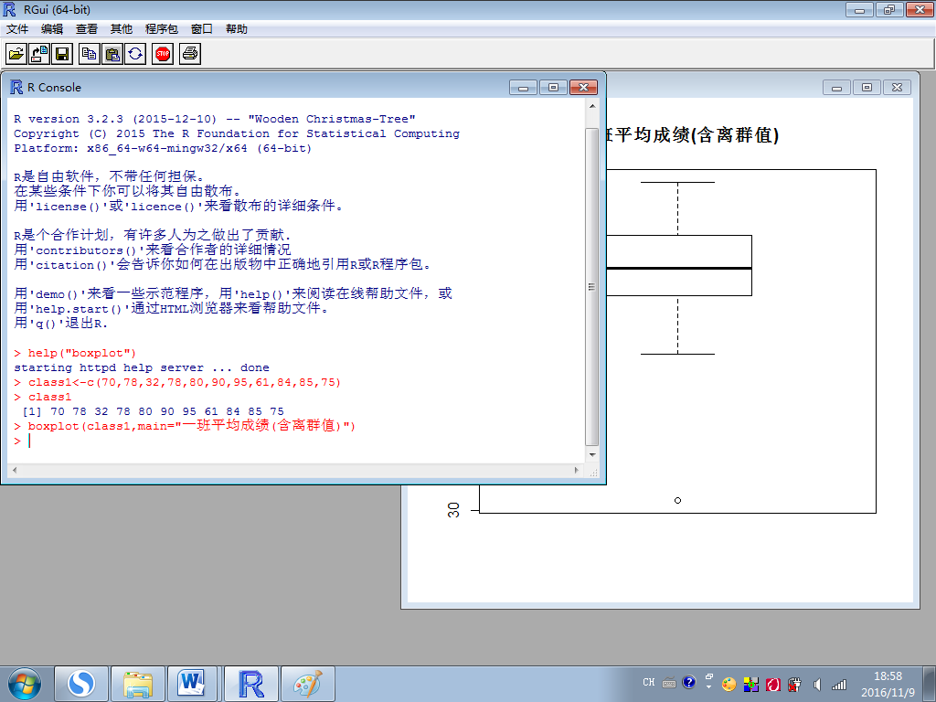936x702 pixels.
Task: Open the 编辑 menu
Action: coord(52,29)
